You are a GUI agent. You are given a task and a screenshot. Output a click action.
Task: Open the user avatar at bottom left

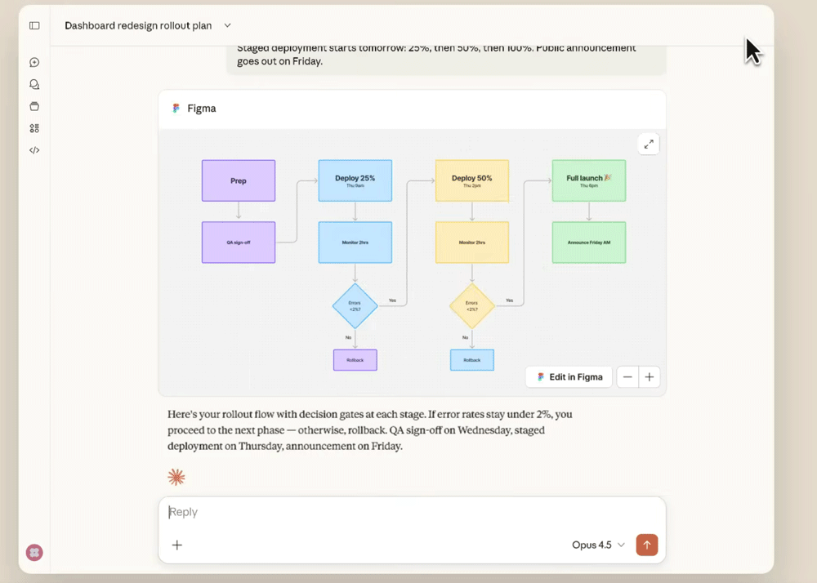(34, 552)
